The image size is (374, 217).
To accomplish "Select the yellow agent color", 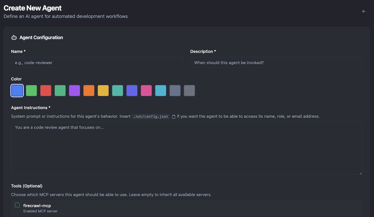I will click(103, 91).
